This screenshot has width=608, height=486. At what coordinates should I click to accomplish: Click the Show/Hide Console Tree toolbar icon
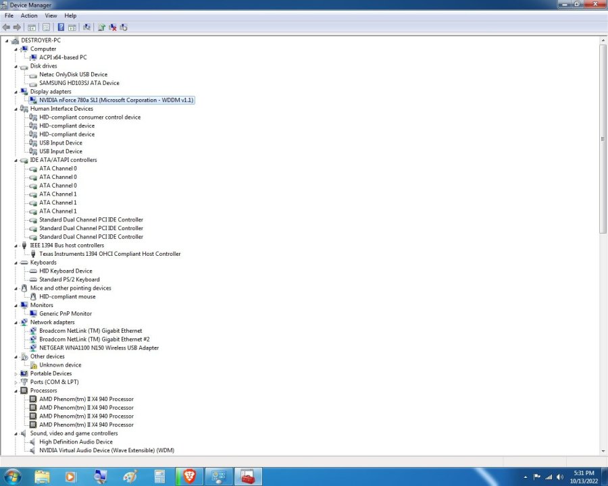(x=31, y=27)
